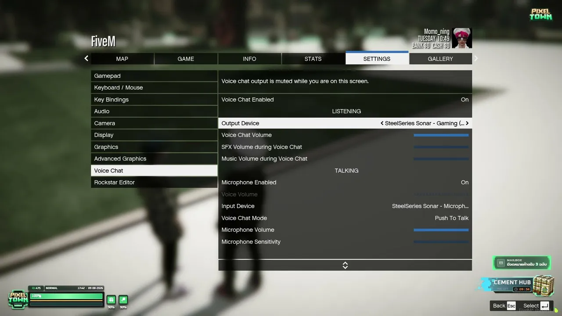Open the GALLERY tab
Image resolution: width=562 pixels, height=316 pixels.
[x=440, y=59]
